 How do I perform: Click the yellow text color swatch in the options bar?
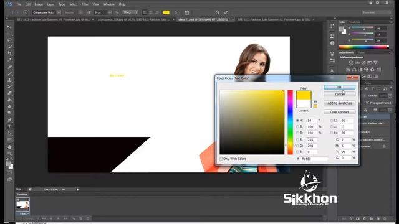pyautogui.click(x=166, y=12)
